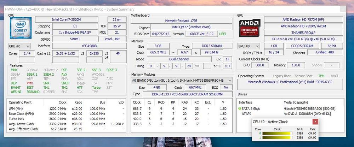Click the 665.2 MHz memory clock field
354x147 pixels.
coord(158,53)
